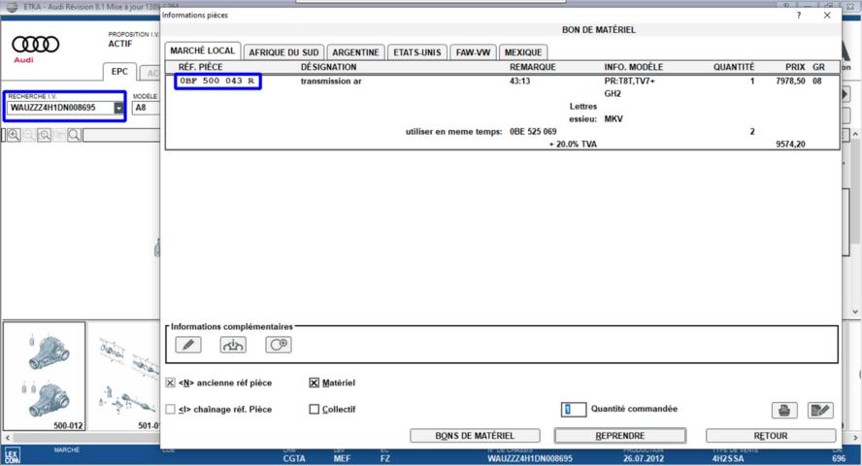Click the pencil edit icon under Informations complémentaires
Image resolution: width=862 pixels, height=466 pixels.
coord(188,345)
